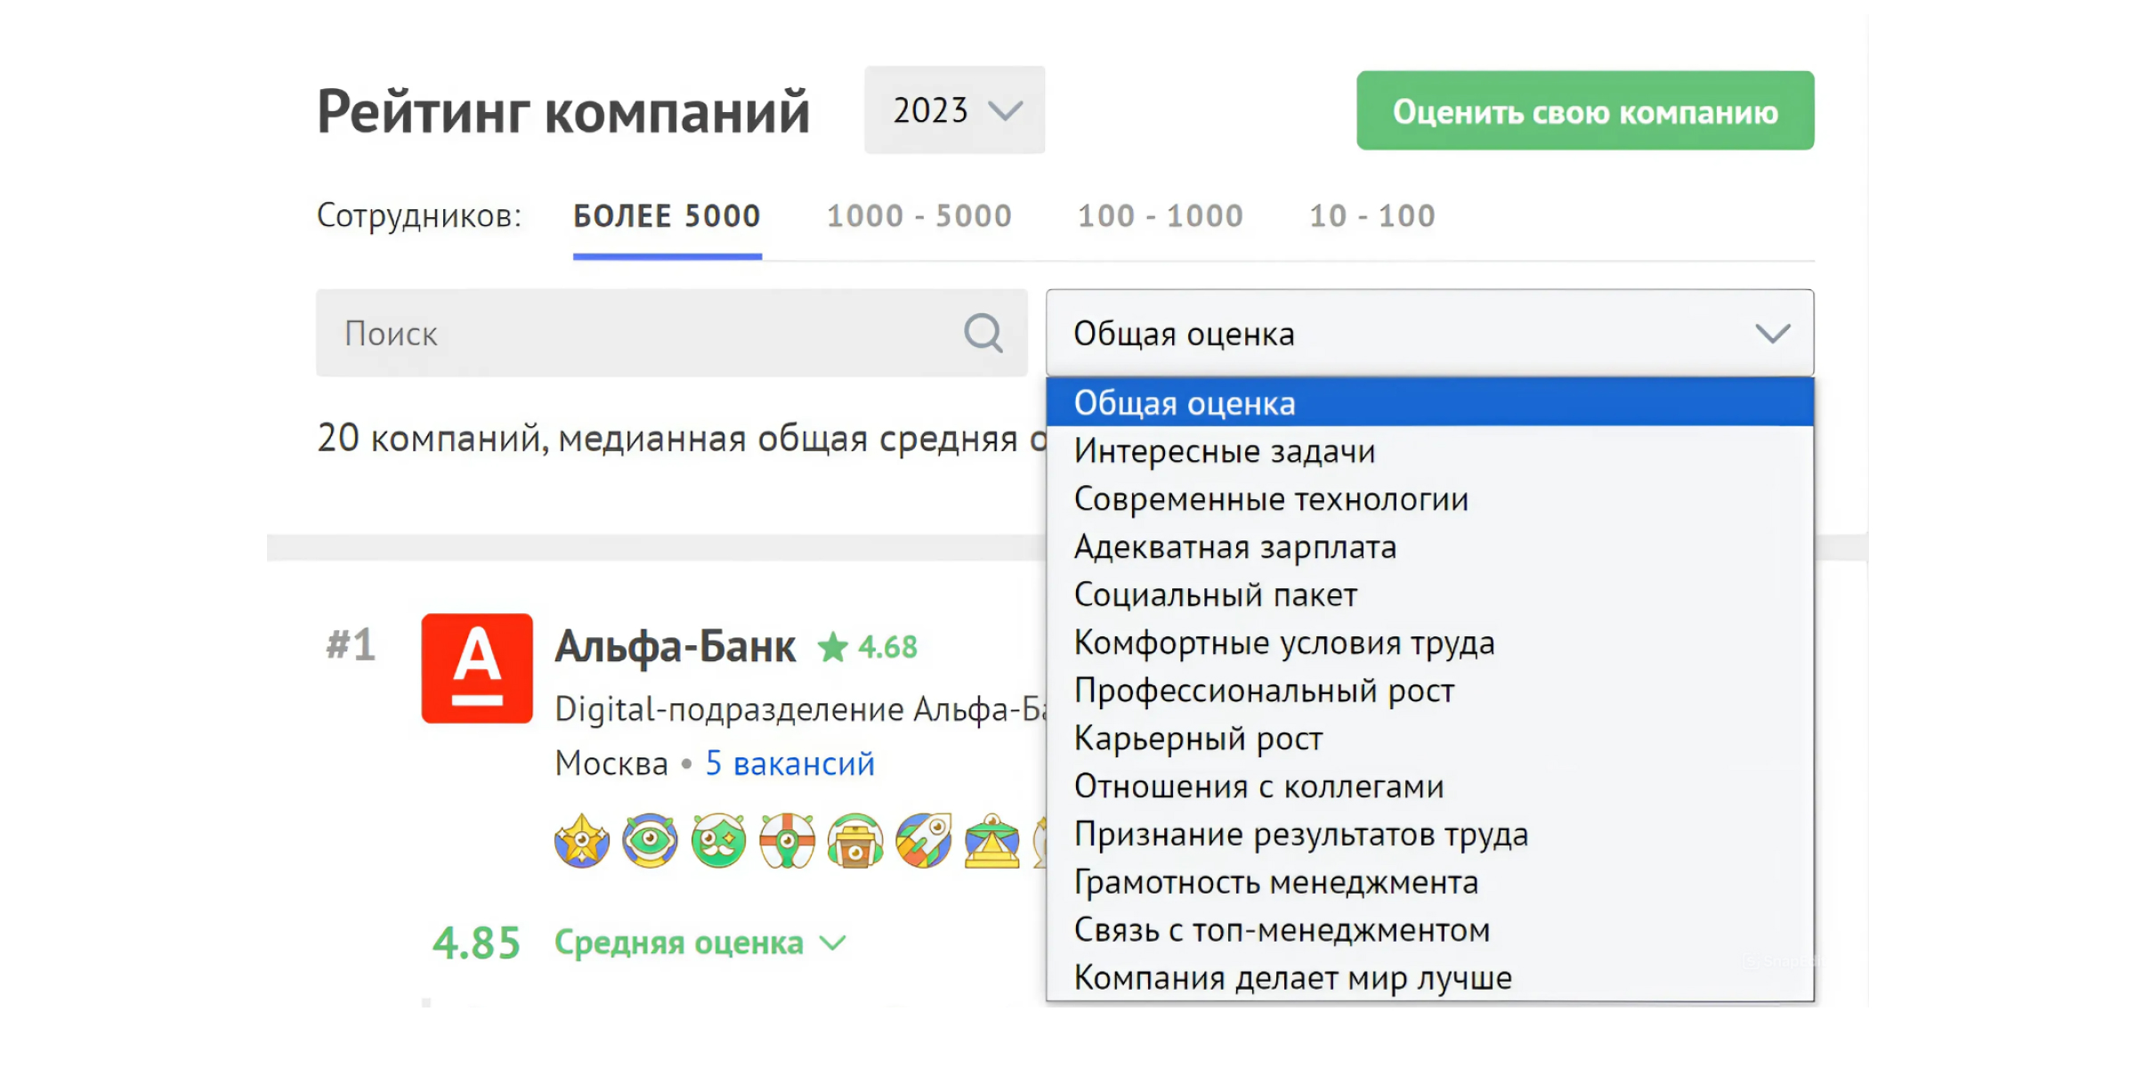Click the star achievement badge under Alfa-Bank
This screenshot has height=1068, width=2136.
581,841
